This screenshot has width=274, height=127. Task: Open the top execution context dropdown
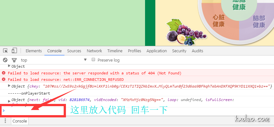click(x=54, y=60)
